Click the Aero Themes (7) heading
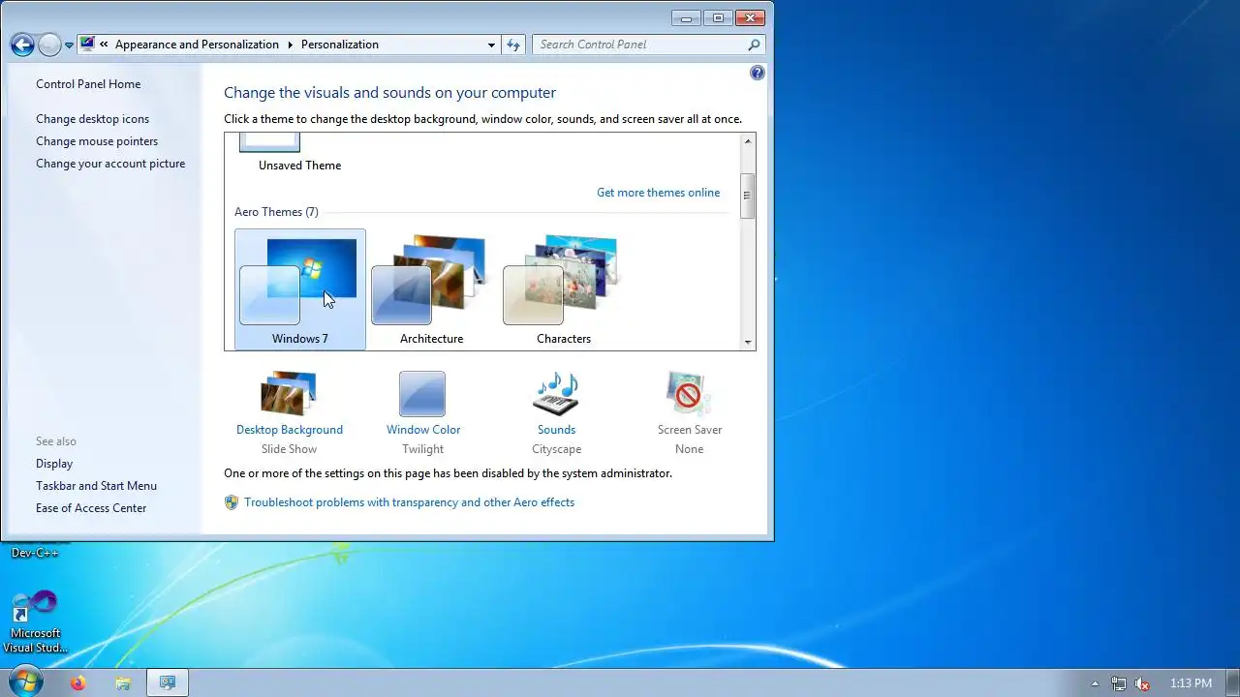This screenshot has height=697, width=1240. (276, 212)
